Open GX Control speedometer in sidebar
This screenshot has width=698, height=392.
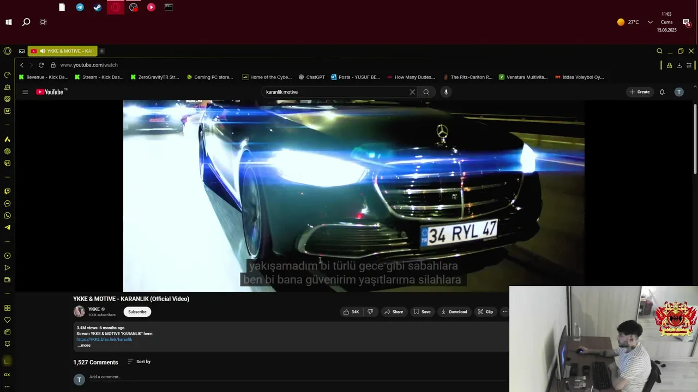[x=7, y=75]
